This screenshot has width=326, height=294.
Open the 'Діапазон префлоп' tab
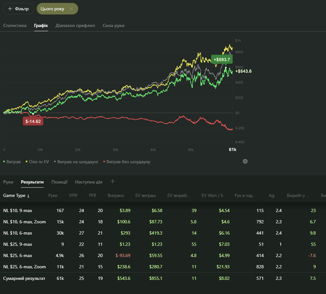point(75,25)
